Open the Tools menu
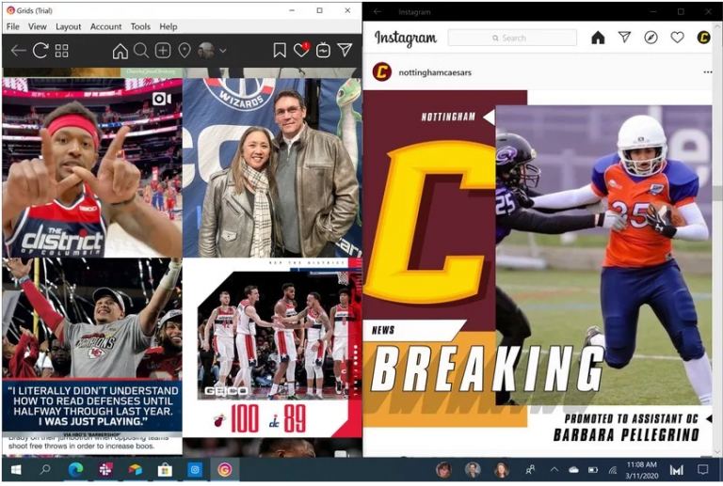This screenshot has height=486, width=723. tap(140, 26)
